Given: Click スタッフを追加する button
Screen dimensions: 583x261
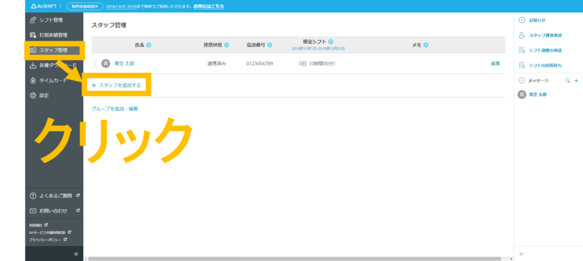Looking at the screenshot, I should (x=116, y=85).
